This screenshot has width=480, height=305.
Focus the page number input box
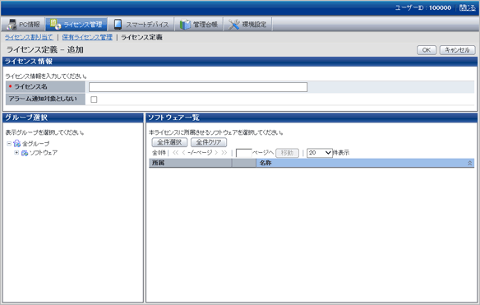pos(243,153)
